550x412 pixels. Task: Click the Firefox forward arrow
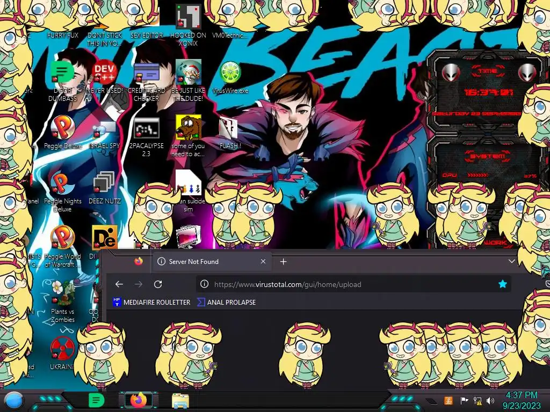click(x=139, y=284)
